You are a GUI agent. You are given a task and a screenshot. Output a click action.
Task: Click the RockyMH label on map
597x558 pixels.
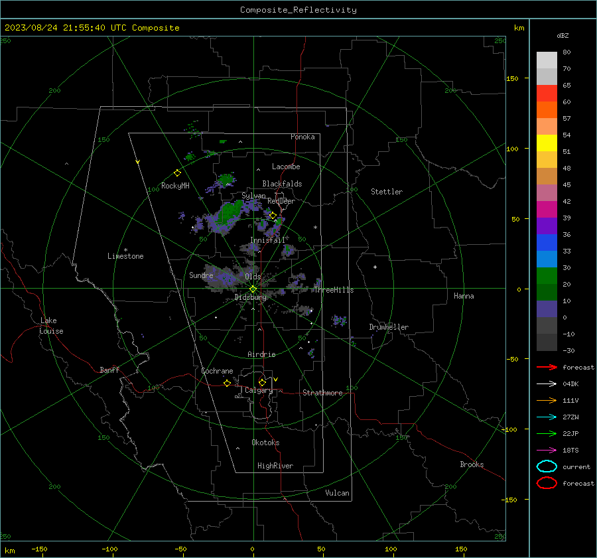175,186
